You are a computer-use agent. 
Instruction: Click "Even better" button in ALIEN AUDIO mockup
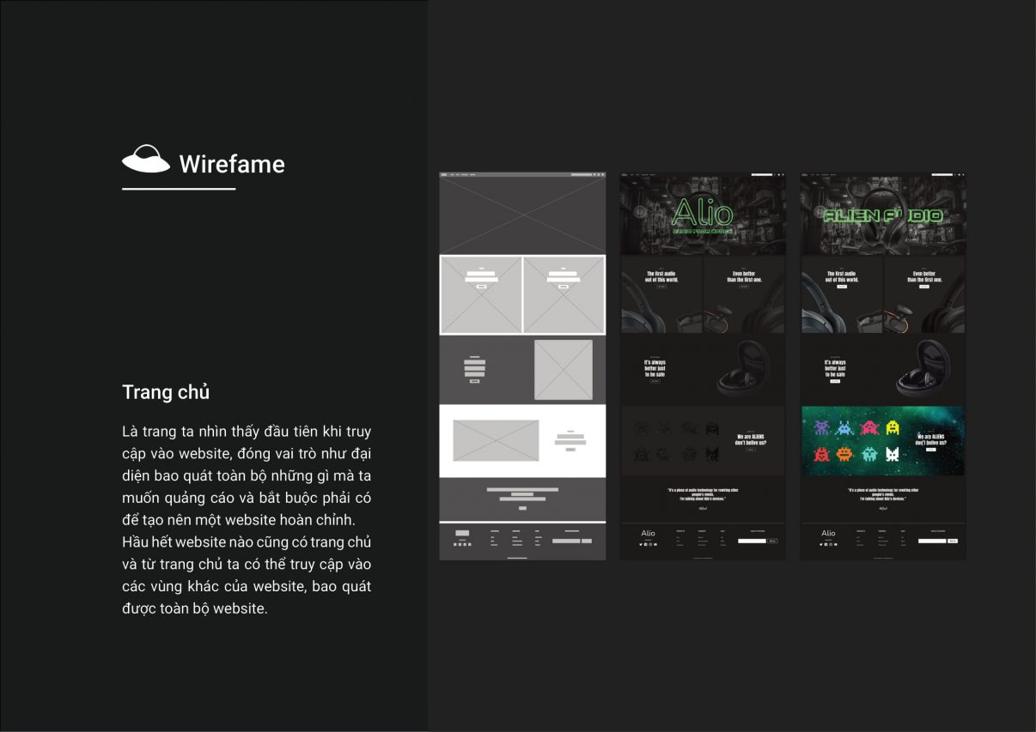point(924,287)
